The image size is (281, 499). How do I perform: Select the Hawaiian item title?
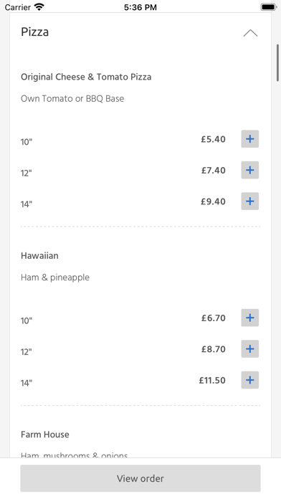pyautogui.click(x=39, y=255)
